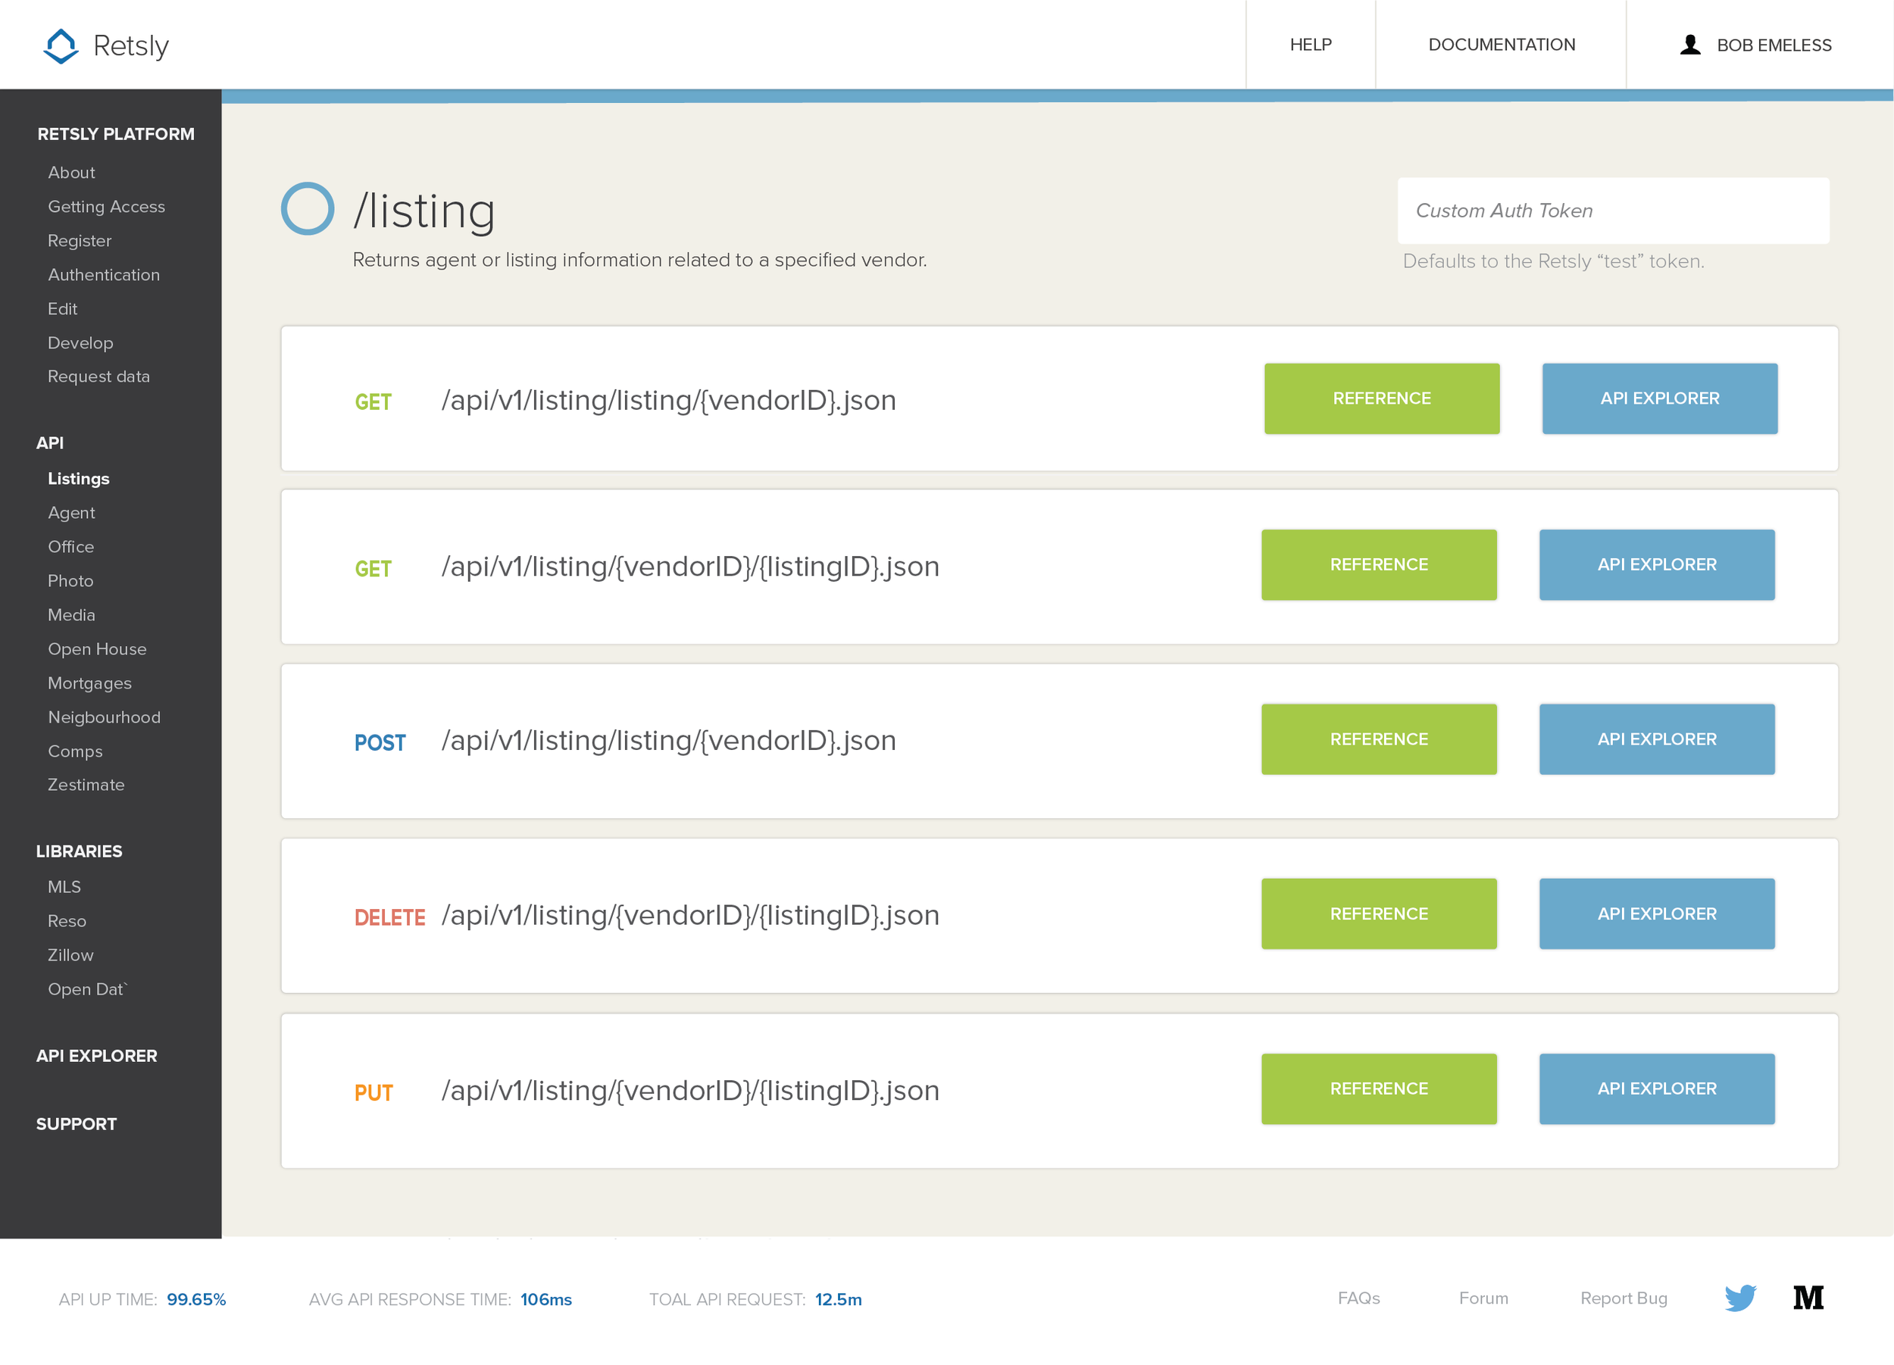1894x1365 pixels.
Task: Click Reference for the GET listing vendorID endpoint
Action: coord(1381,398)
